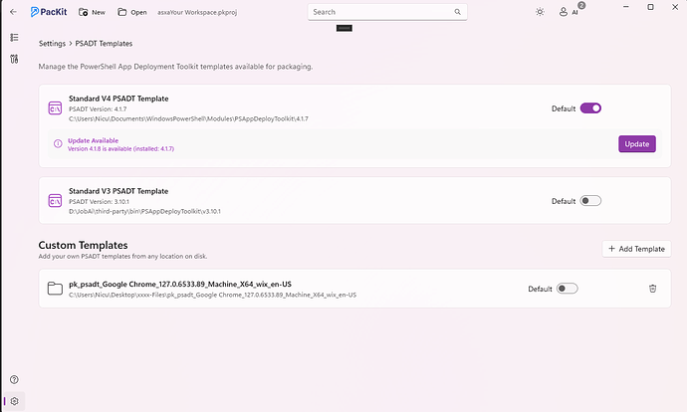Click the New project button

[91, 12]
